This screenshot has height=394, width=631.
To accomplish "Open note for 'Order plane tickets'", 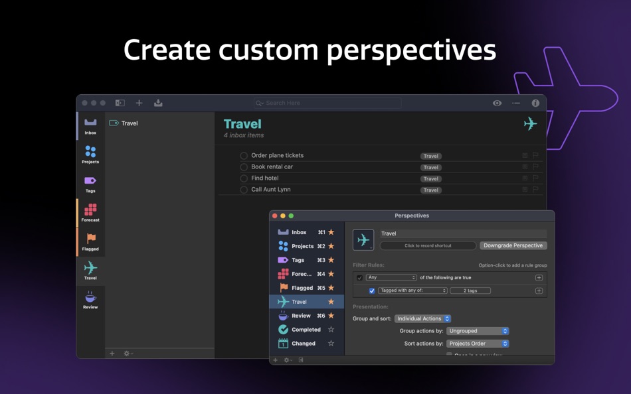I will [x=525, y=155].
